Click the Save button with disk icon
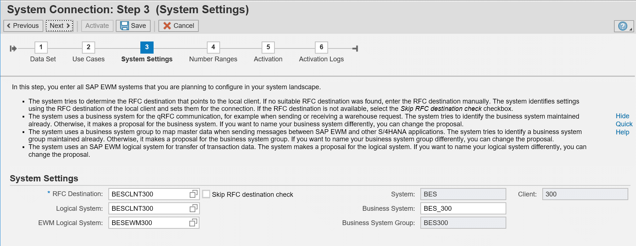The image size is (636, 246). 133,26
